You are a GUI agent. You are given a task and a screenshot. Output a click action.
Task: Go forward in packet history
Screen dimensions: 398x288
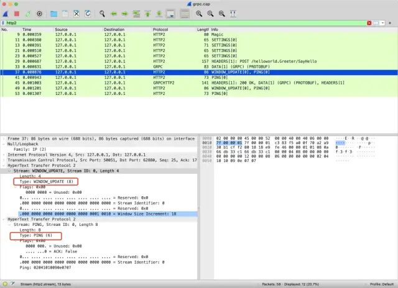coord(124,14)
